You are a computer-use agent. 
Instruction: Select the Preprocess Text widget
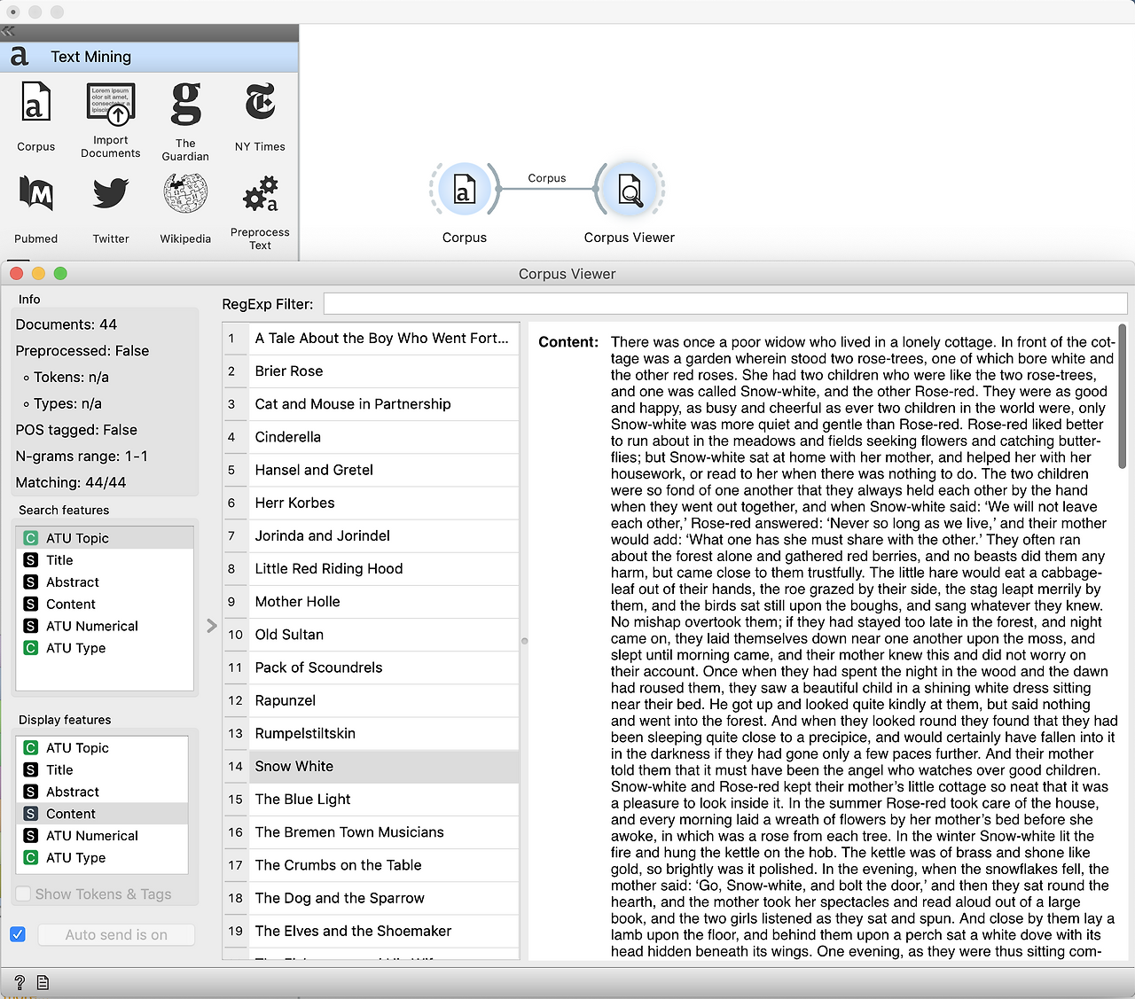(x=260, y=213)
